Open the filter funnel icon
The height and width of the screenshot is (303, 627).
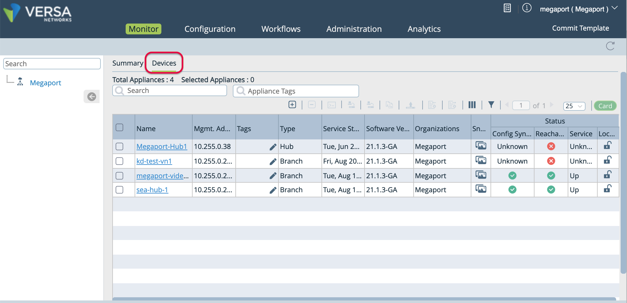pyautogui.click(x=491, y=105)
